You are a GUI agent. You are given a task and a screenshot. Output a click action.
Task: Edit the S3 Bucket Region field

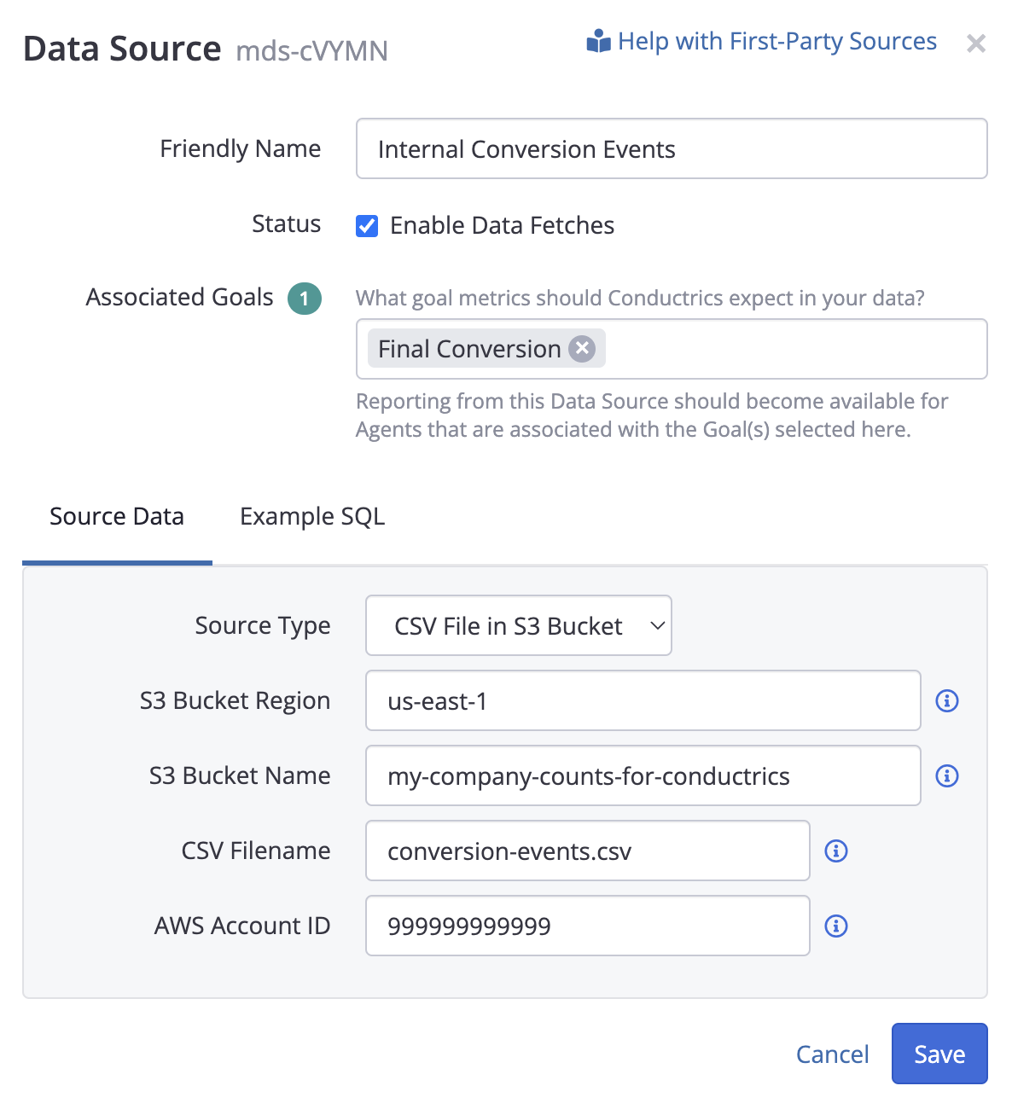[x=643, y=700]
